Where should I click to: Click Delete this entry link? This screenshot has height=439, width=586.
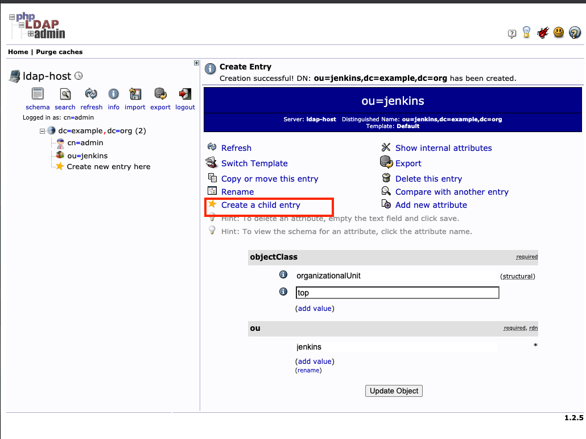428,179
